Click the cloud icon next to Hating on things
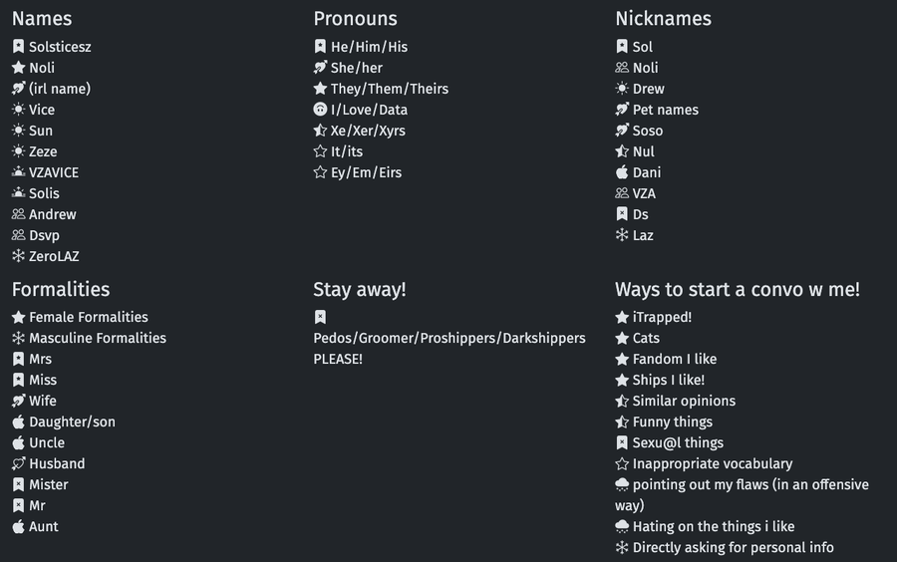 click(622, 526)
